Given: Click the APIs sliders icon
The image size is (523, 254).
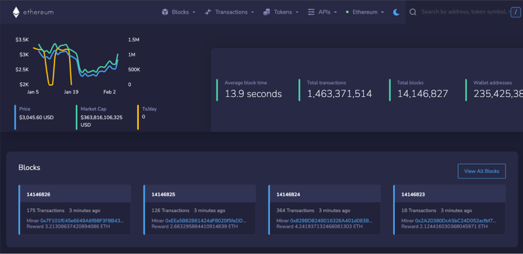Looking at the screenshot, I should pyautogui.click(x=311, y=12).
